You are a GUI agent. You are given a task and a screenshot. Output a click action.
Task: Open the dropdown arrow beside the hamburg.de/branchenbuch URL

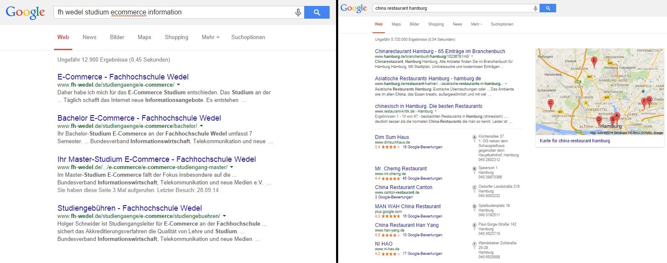click(x=472, y=56)
